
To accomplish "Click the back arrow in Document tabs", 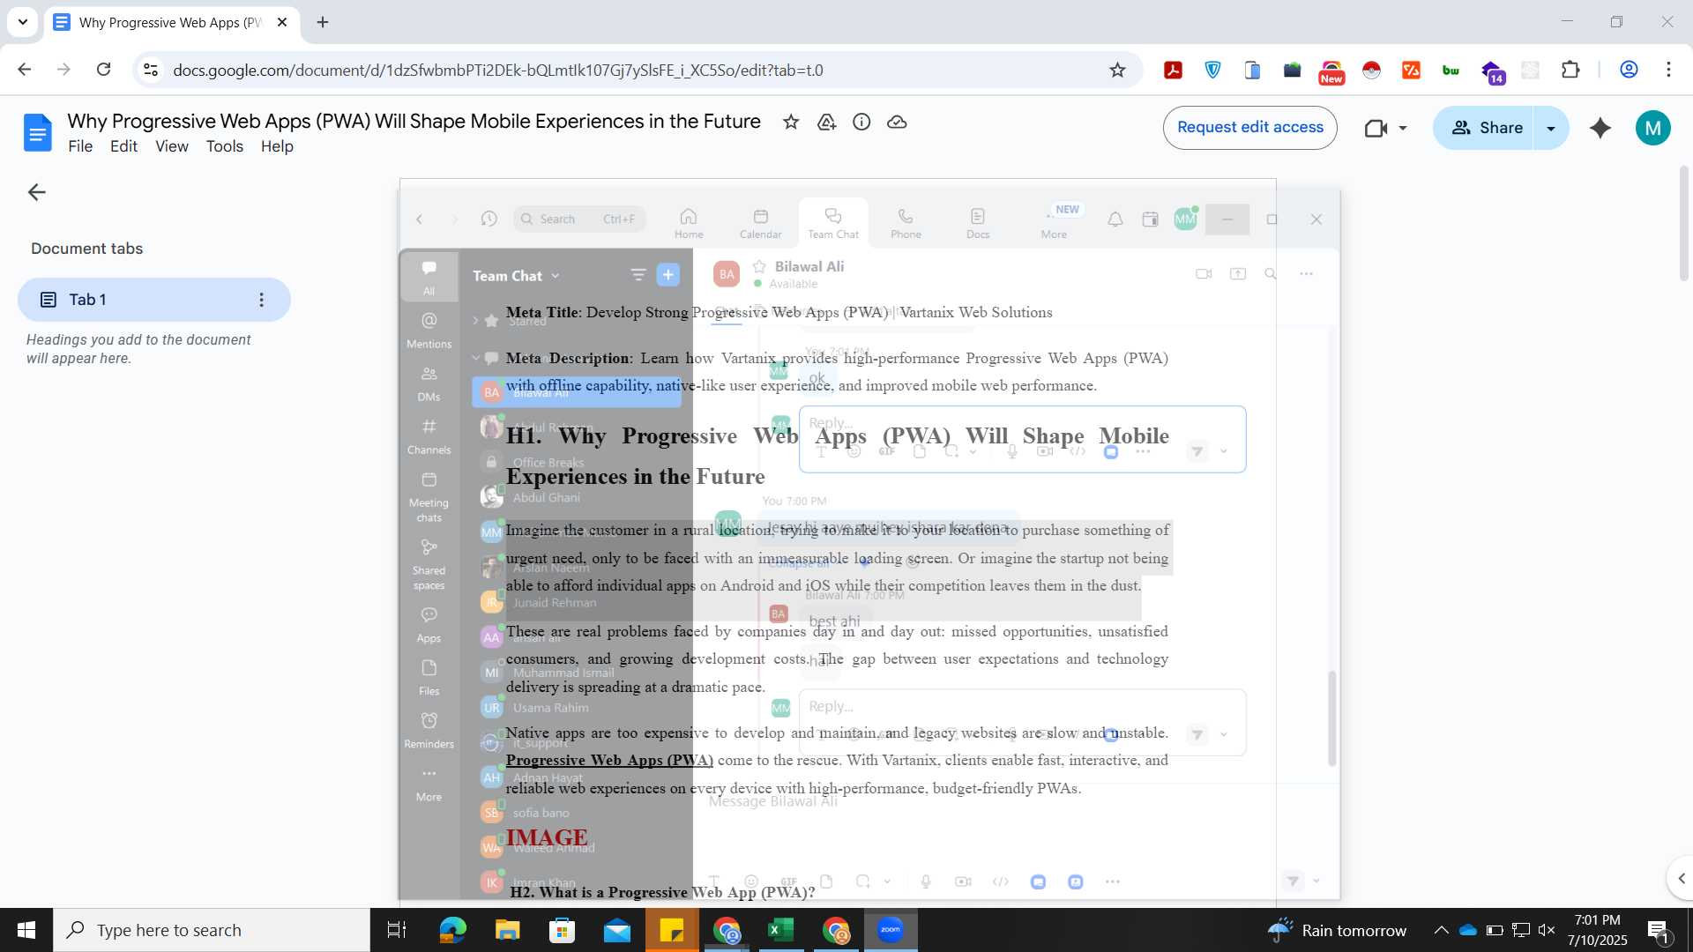I will click(x=36, y=192).
